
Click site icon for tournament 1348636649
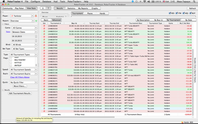(x=44, y=26)
